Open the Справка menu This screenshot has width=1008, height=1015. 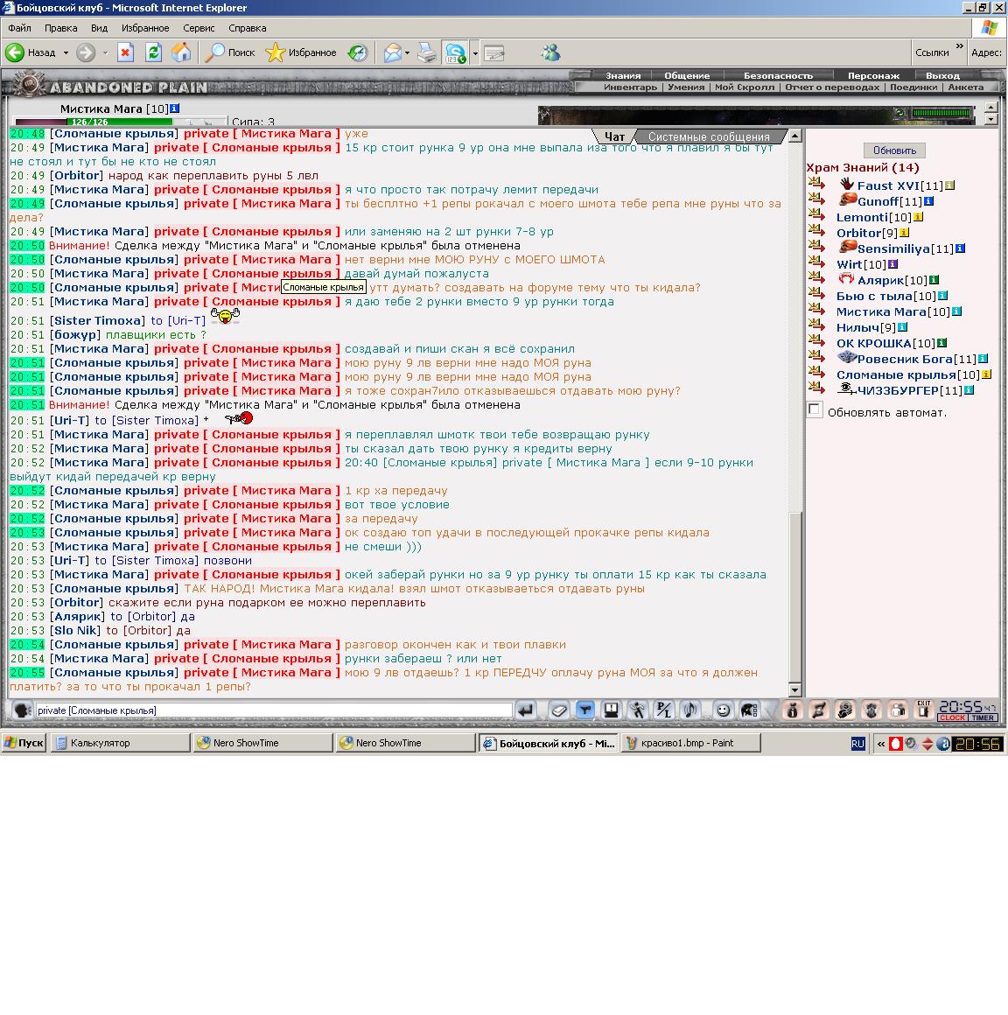coord(248,28)
